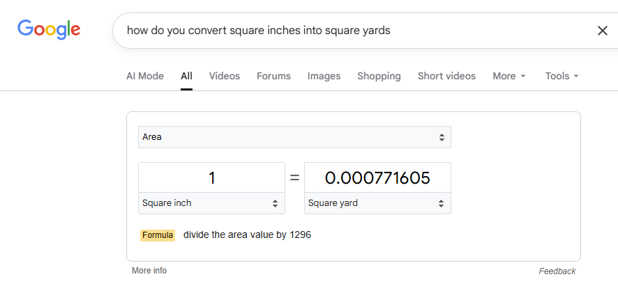Click the result field showing 0.000771605
618x286 pixels.
coord(377,178)
